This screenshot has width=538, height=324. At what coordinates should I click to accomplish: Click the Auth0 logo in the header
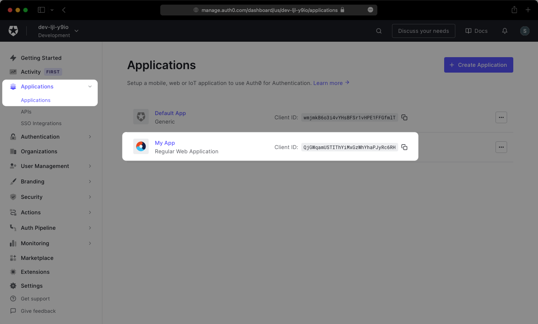click(13, 31)
